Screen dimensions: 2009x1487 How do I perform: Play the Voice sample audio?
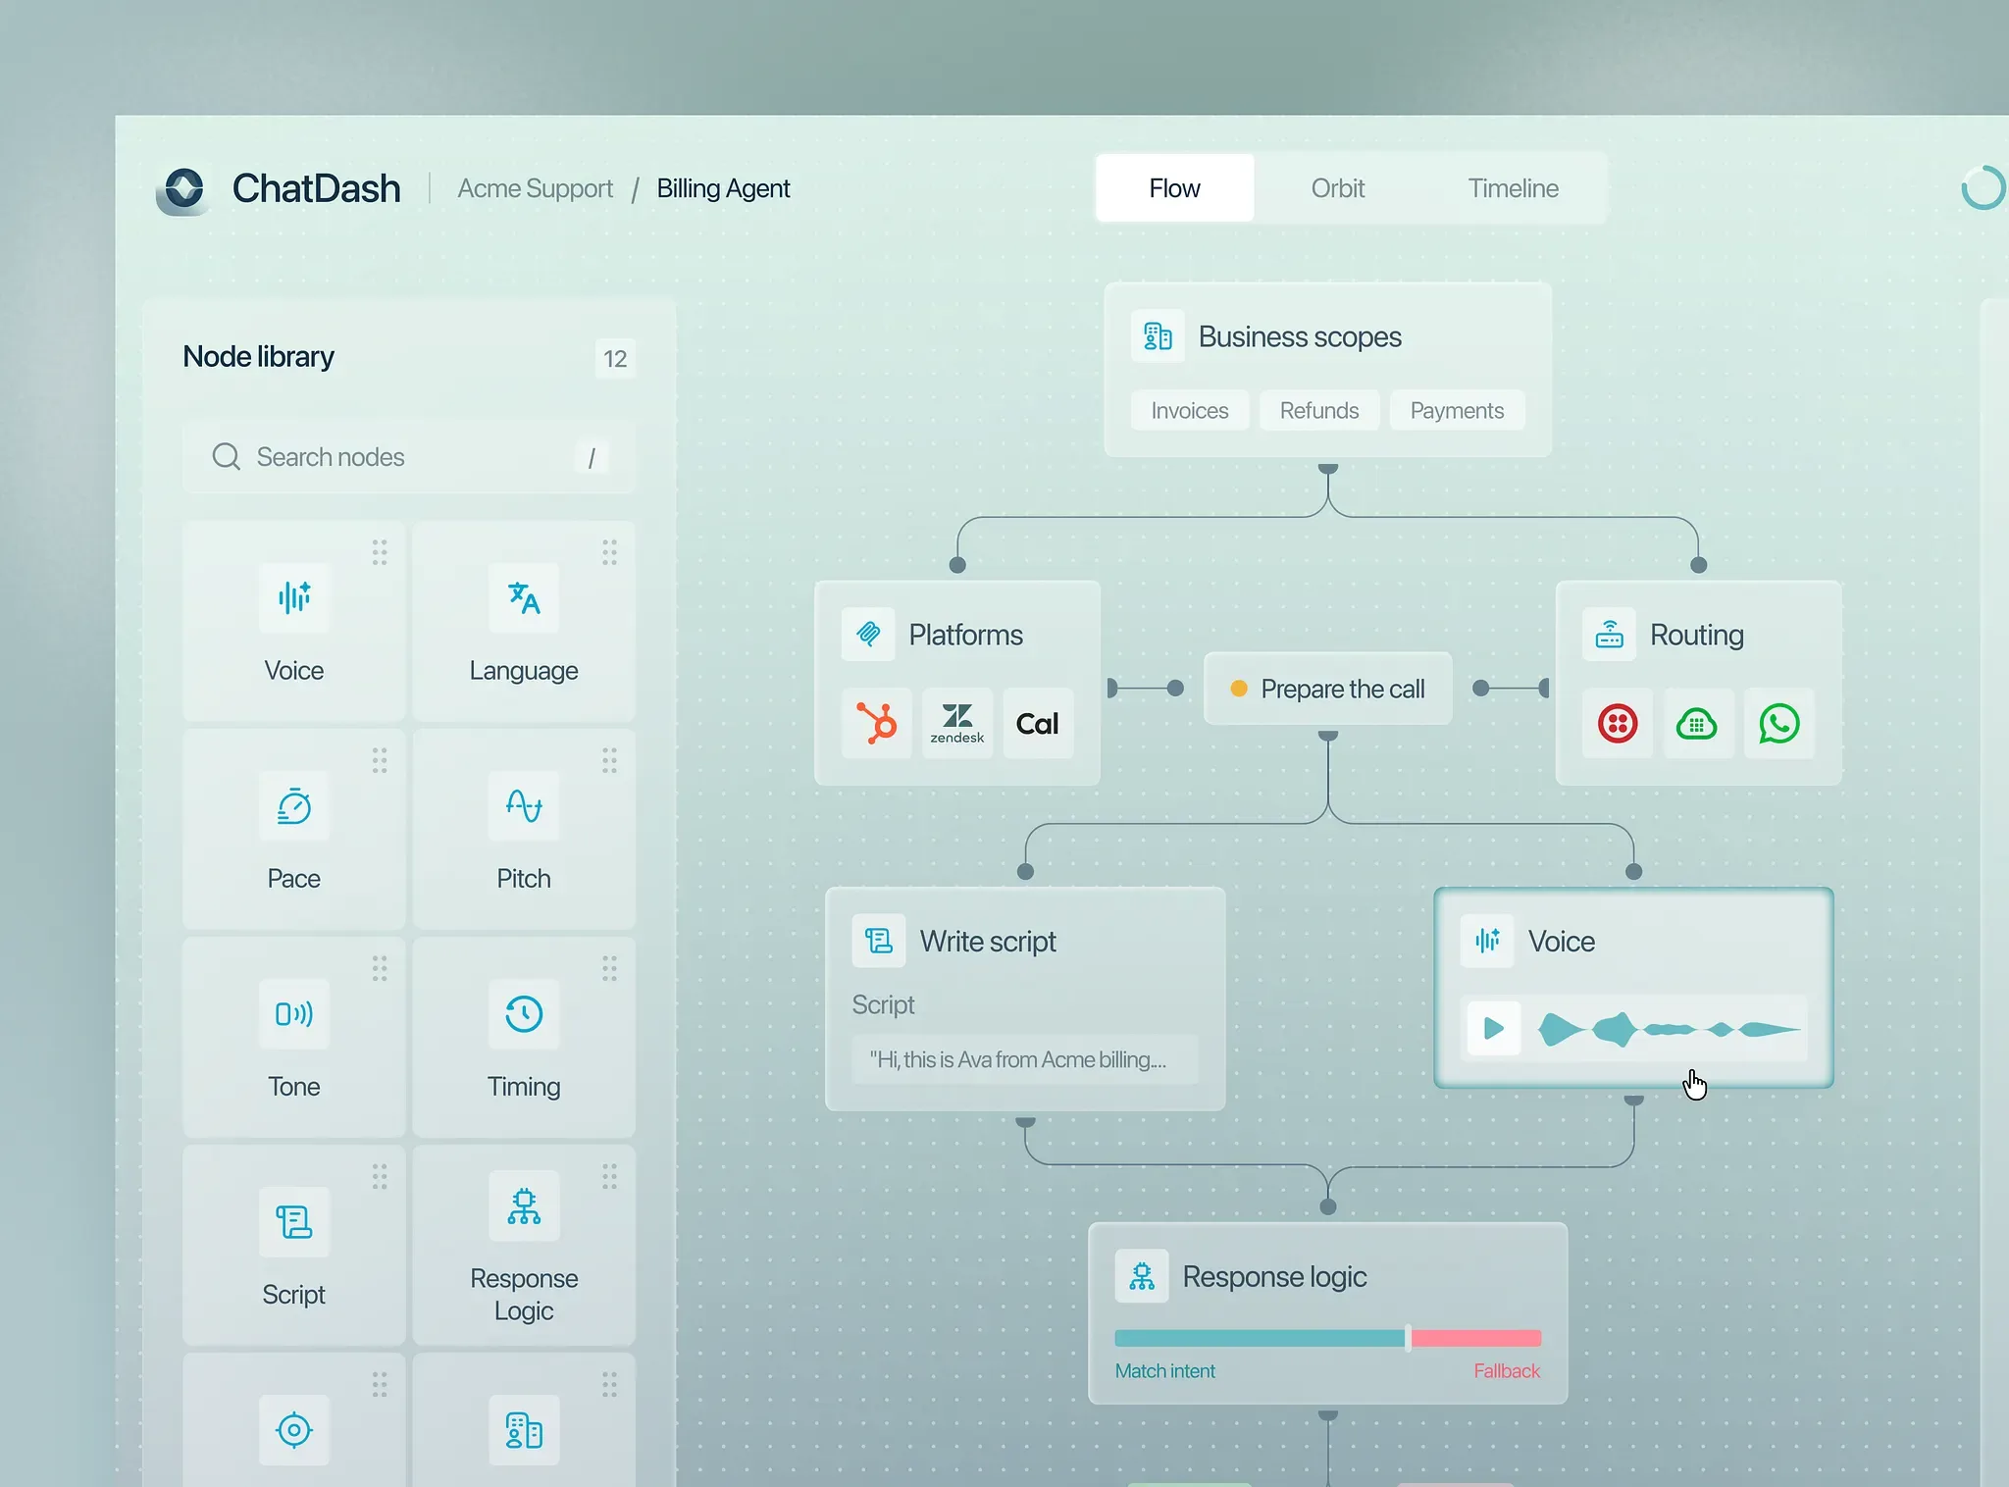tap(1494, 1028)
